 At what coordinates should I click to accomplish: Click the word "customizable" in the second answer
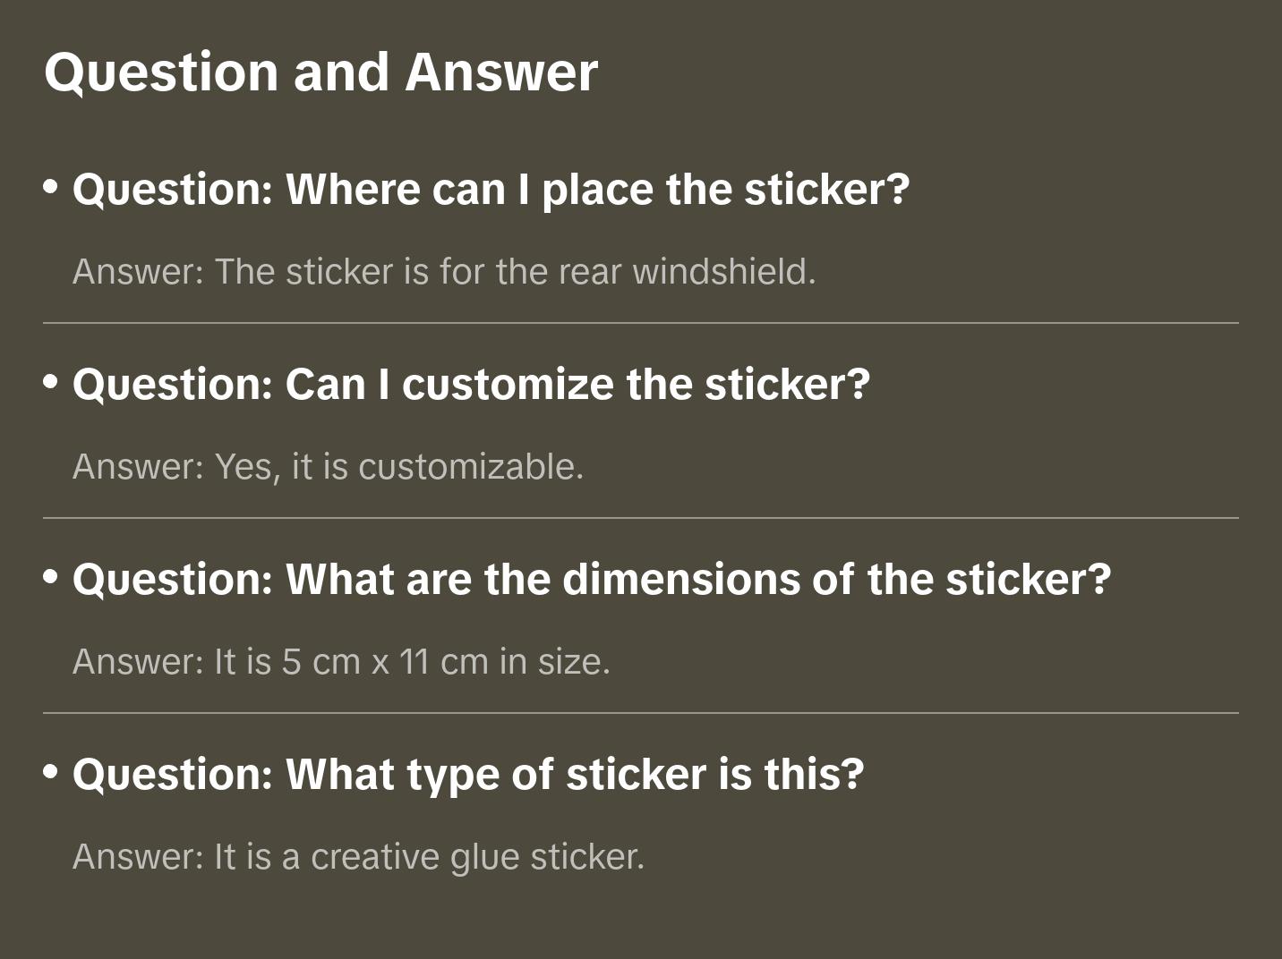pos(471,467)
